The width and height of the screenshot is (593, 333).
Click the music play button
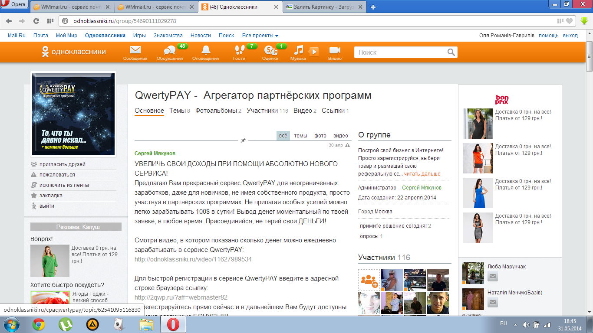point(314,52)
